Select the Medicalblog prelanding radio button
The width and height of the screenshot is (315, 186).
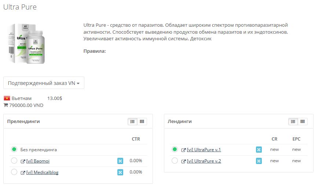click(x=14, y=172)
